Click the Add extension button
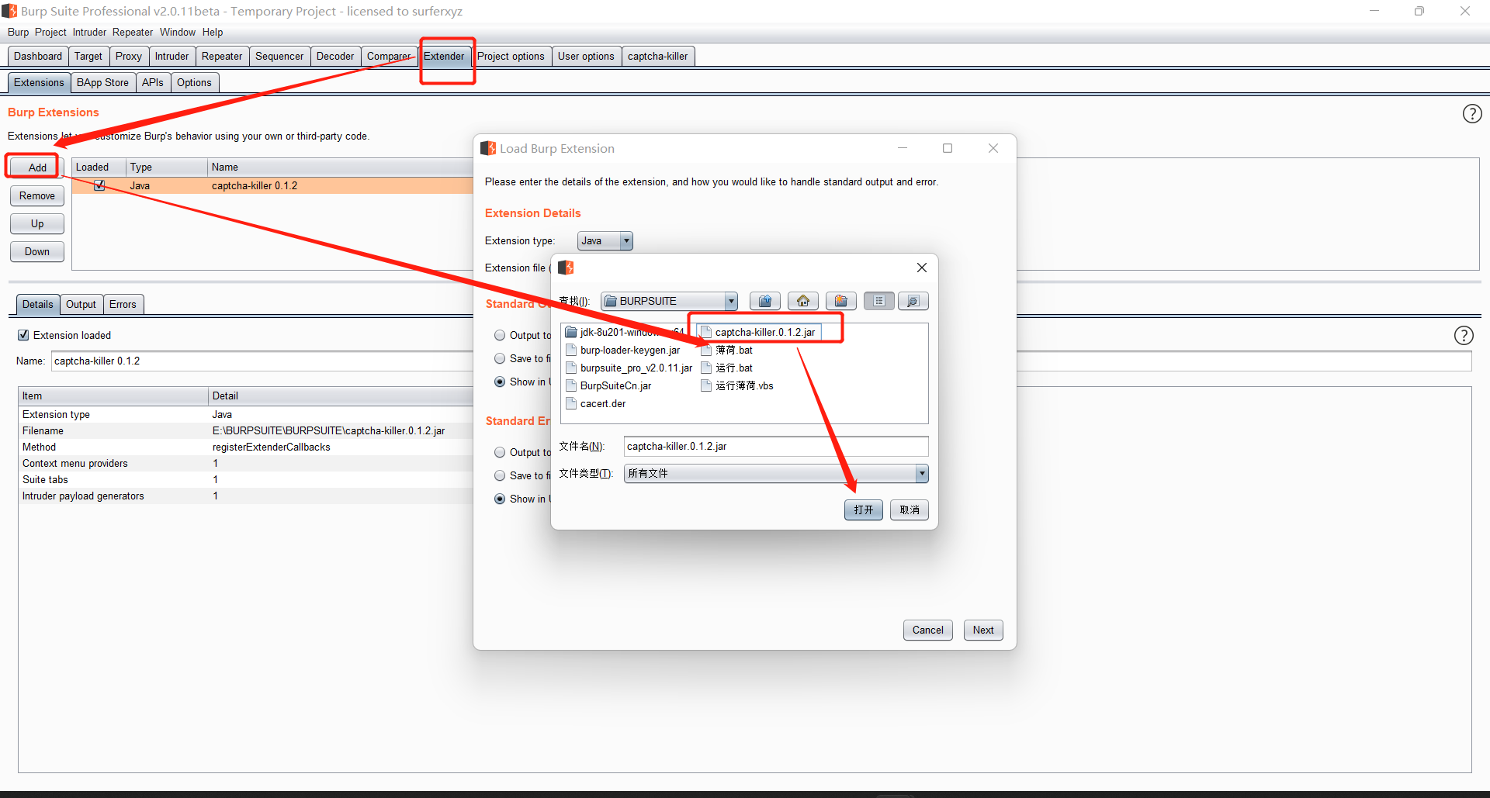This screenshot has width=1490, height=798. pyautogui.click(x=37, y=168)
